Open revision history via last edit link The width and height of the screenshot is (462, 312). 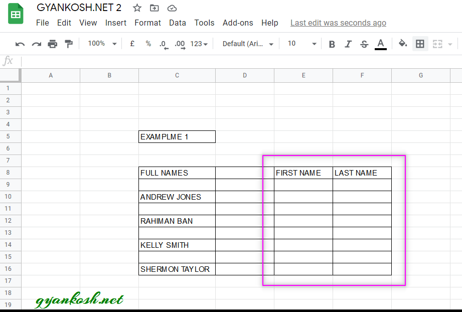click(x=338, y=23)
